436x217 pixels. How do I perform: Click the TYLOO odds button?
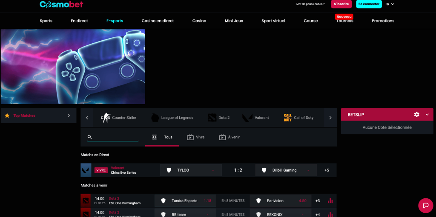191,170
